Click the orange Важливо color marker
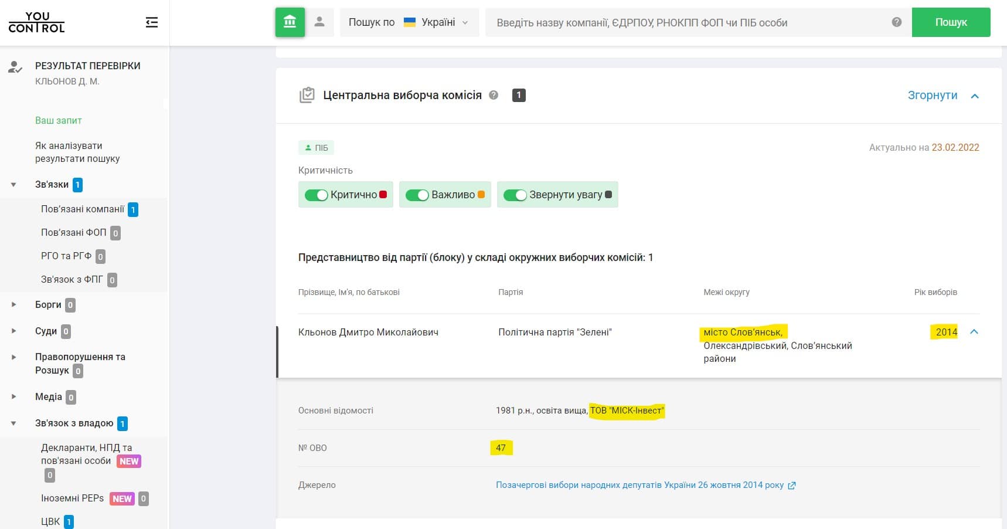 pos(481,195)
